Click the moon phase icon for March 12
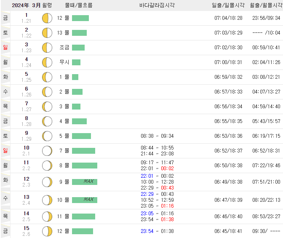The width and height of the screenshot is (283, 238). (47, 182)
